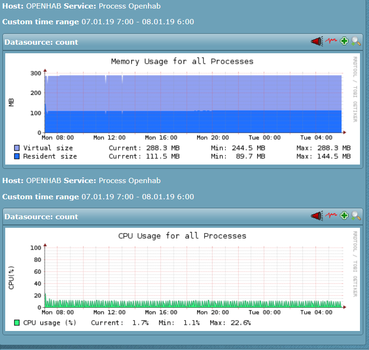Click the CPU usage (%) legend label

coord(49,322)
